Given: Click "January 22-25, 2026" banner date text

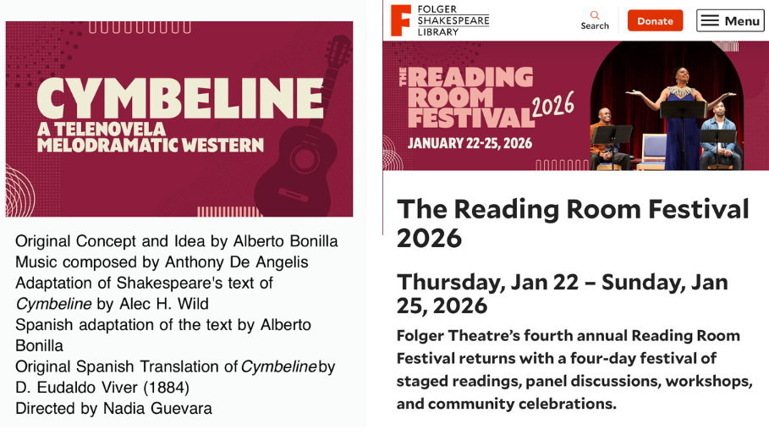Looking at the screenshot, I should click(x=470, y=143).
